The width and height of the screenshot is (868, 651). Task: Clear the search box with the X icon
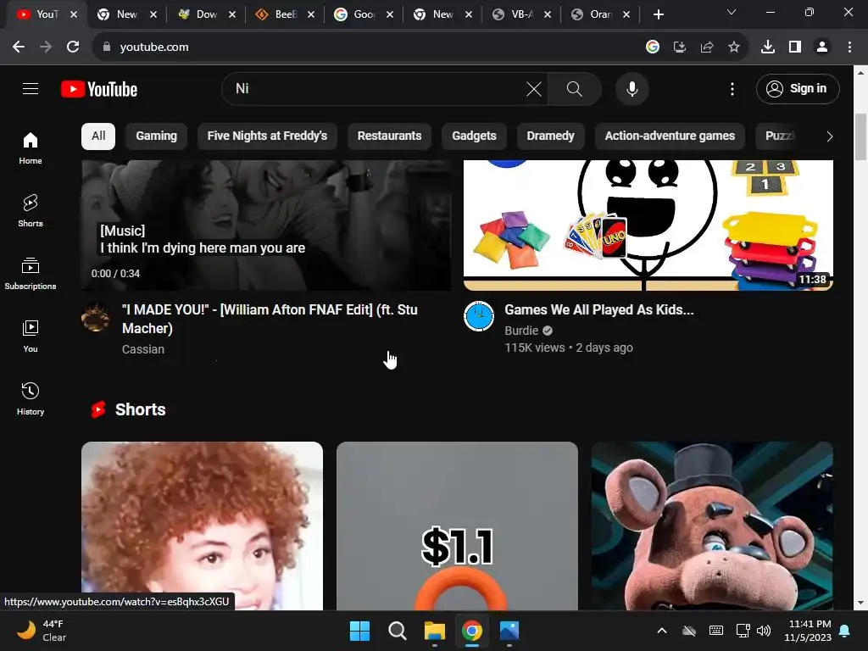534,88
